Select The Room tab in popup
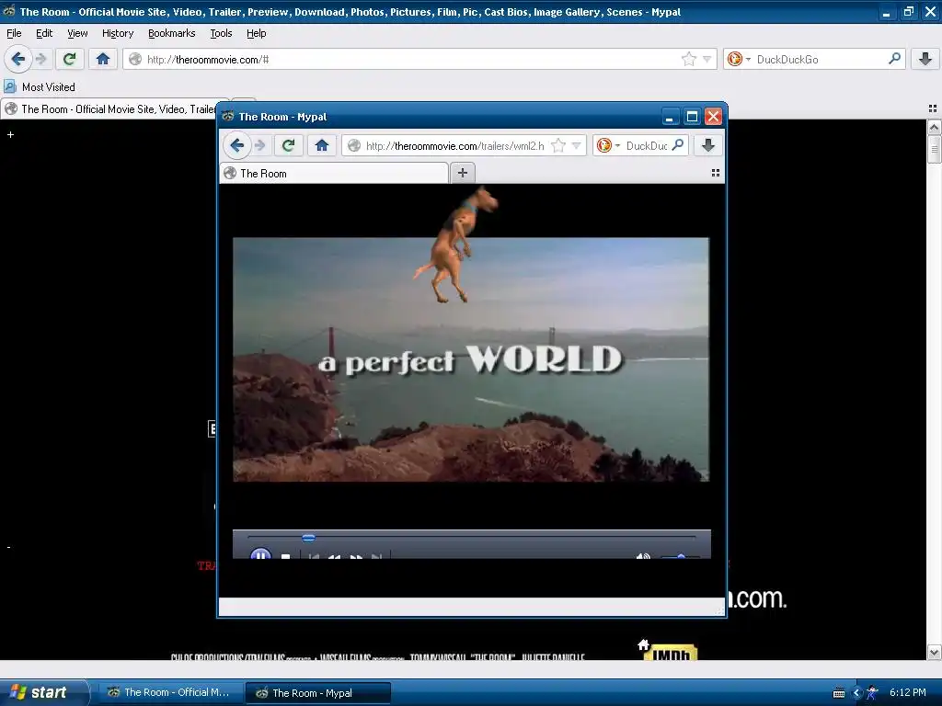The image size is (942, 706). tap(334, 174)
